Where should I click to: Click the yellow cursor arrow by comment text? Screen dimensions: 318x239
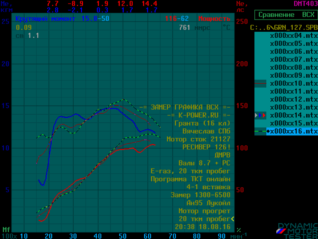pyautogui.click(x=233, y=219)
